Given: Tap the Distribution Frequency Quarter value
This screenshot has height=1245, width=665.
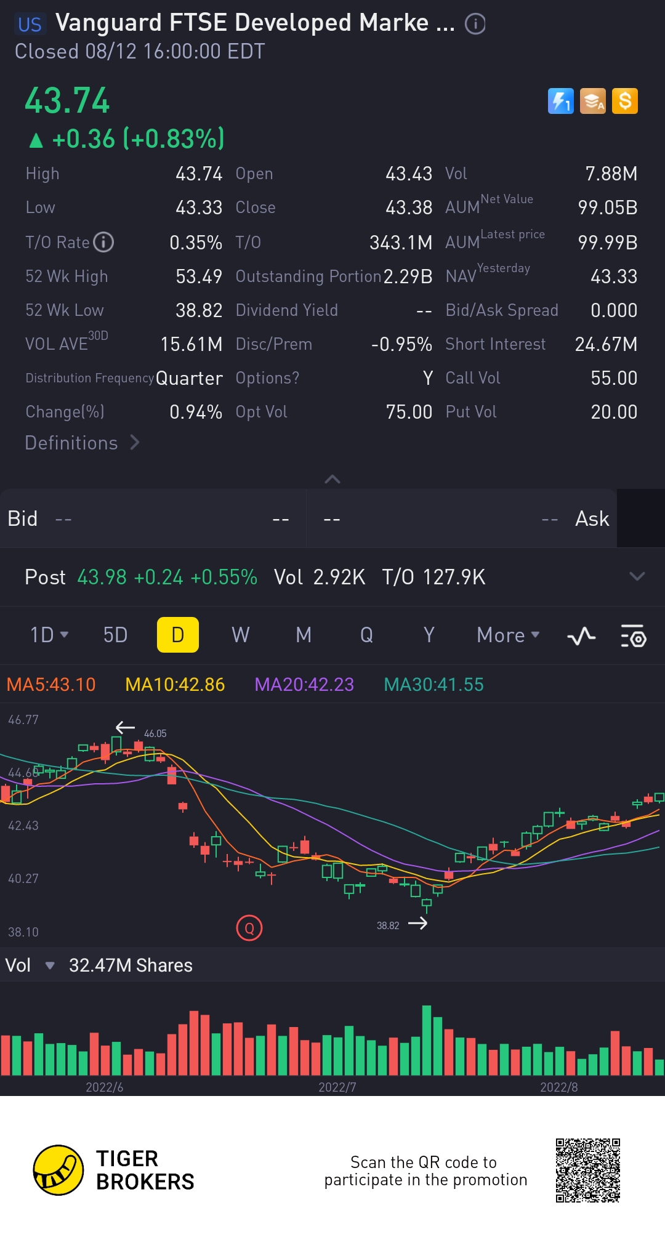Looking at the screenshot, I should pos(189,378).
